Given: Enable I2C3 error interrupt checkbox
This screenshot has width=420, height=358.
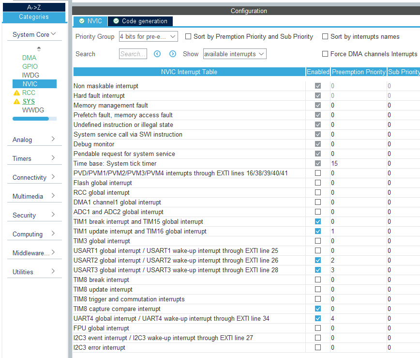Looking at the screenshot, I should [318, 347].
